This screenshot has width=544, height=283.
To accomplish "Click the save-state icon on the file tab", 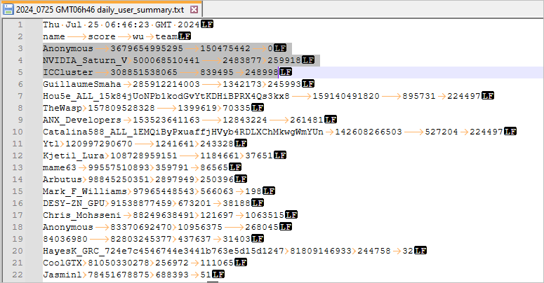I will pyautogui.click(x=8, y=8).
